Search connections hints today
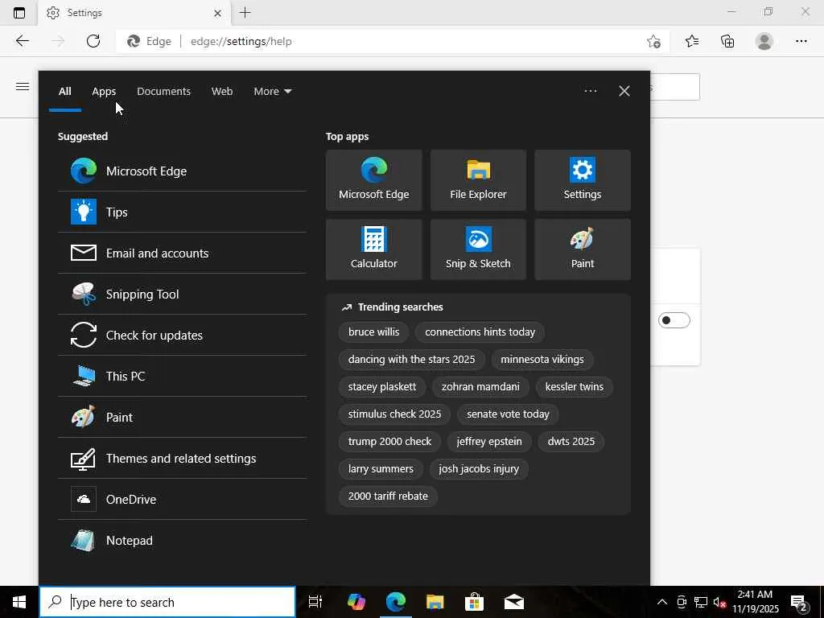The image size is (824, 618). coord(480,332)
